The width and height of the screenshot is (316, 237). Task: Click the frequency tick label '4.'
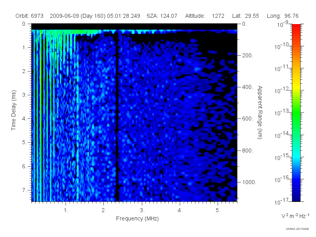click(180, 211)
